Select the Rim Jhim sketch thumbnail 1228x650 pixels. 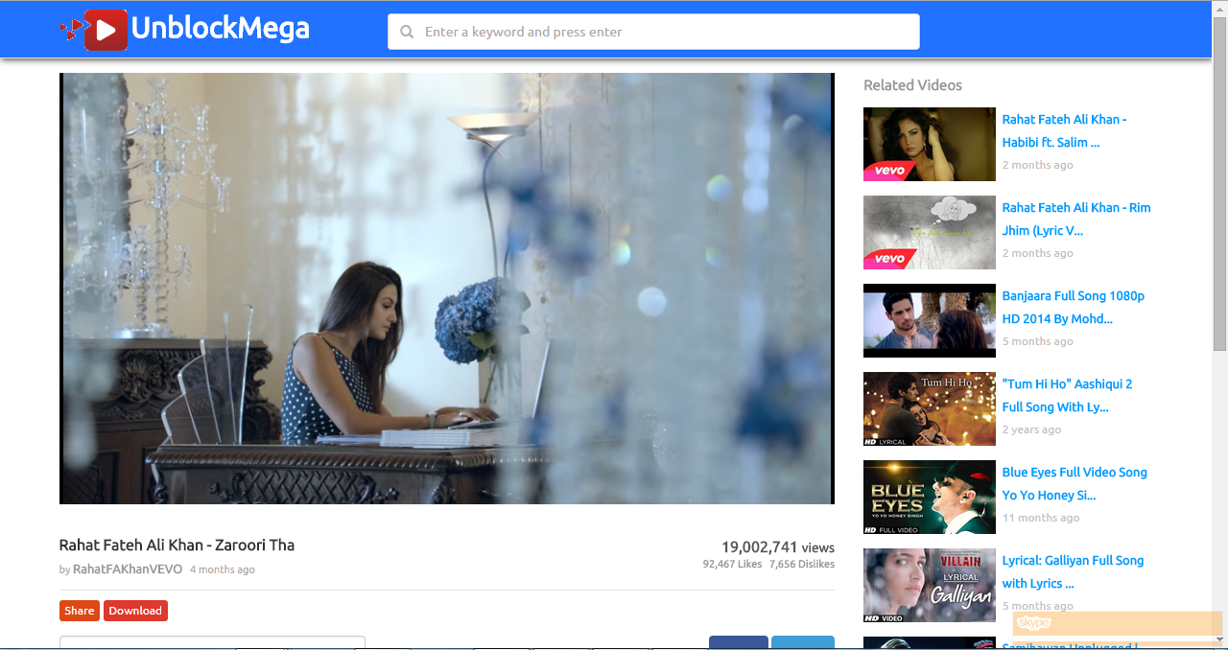coord(930,232)
